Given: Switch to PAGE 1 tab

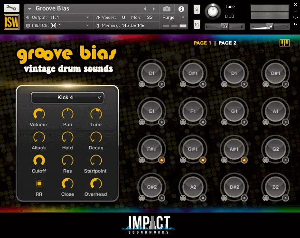Looking at the screenshot, I should [202, 43].
